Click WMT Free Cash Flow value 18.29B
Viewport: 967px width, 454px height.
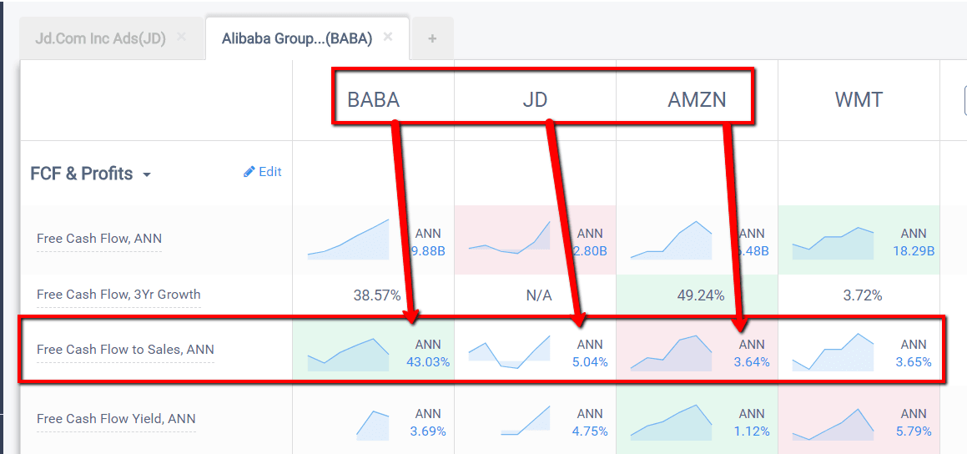914,250
